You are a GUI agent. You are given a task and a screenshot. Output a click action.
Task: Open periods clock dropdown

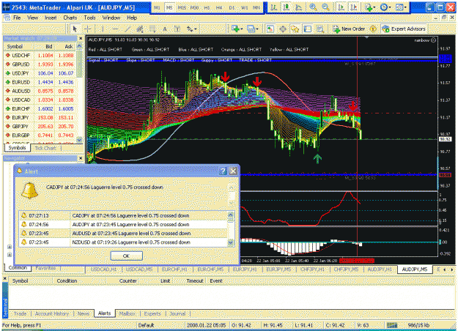385,7
